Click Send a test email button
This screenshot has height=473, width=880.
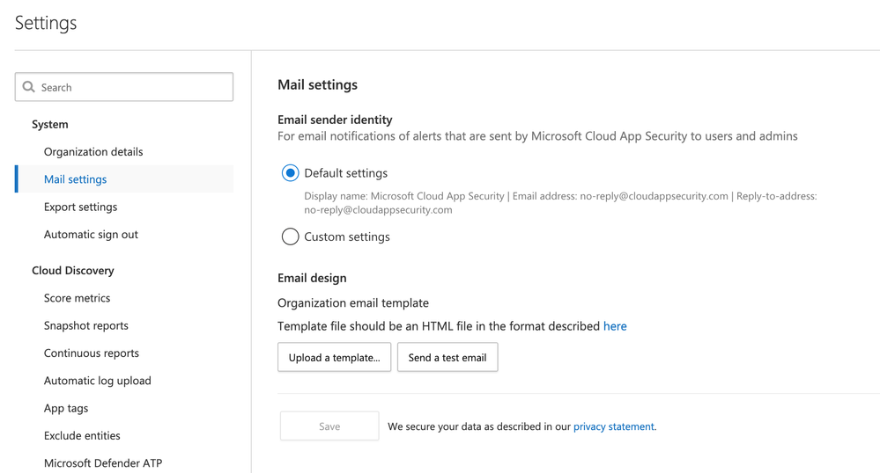click(447, 357)
